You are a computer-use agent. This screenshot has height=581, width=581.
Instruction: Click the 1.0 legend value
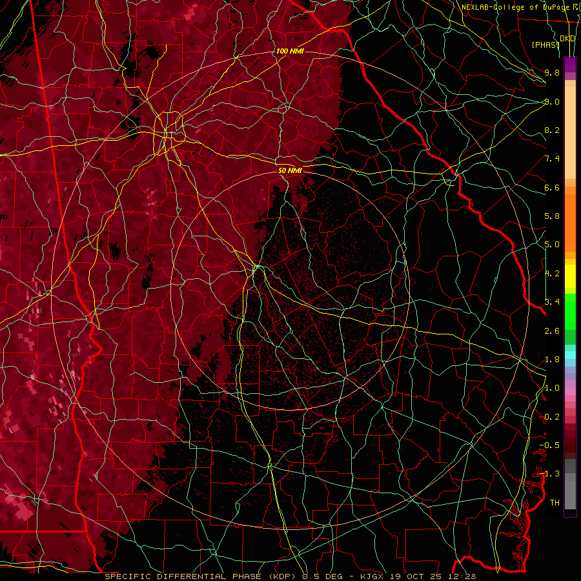[x=552, y=388]
